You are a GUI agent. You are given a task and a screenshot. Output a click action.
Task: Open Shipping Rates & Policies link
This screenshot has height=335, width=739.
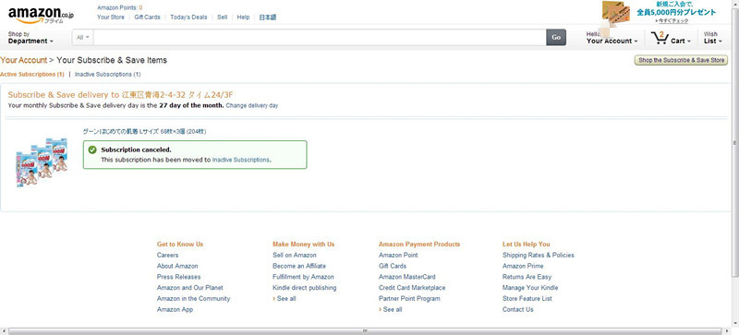tap(539, 255)
